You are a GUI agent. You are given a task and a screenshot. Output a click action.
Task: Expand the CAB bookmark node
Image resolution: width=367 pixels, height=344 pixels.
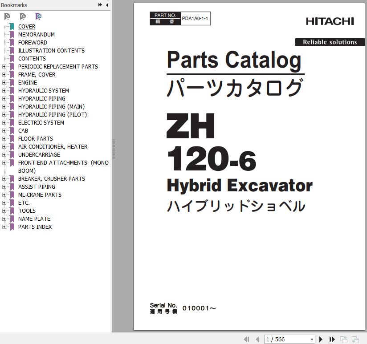(4, 131)
